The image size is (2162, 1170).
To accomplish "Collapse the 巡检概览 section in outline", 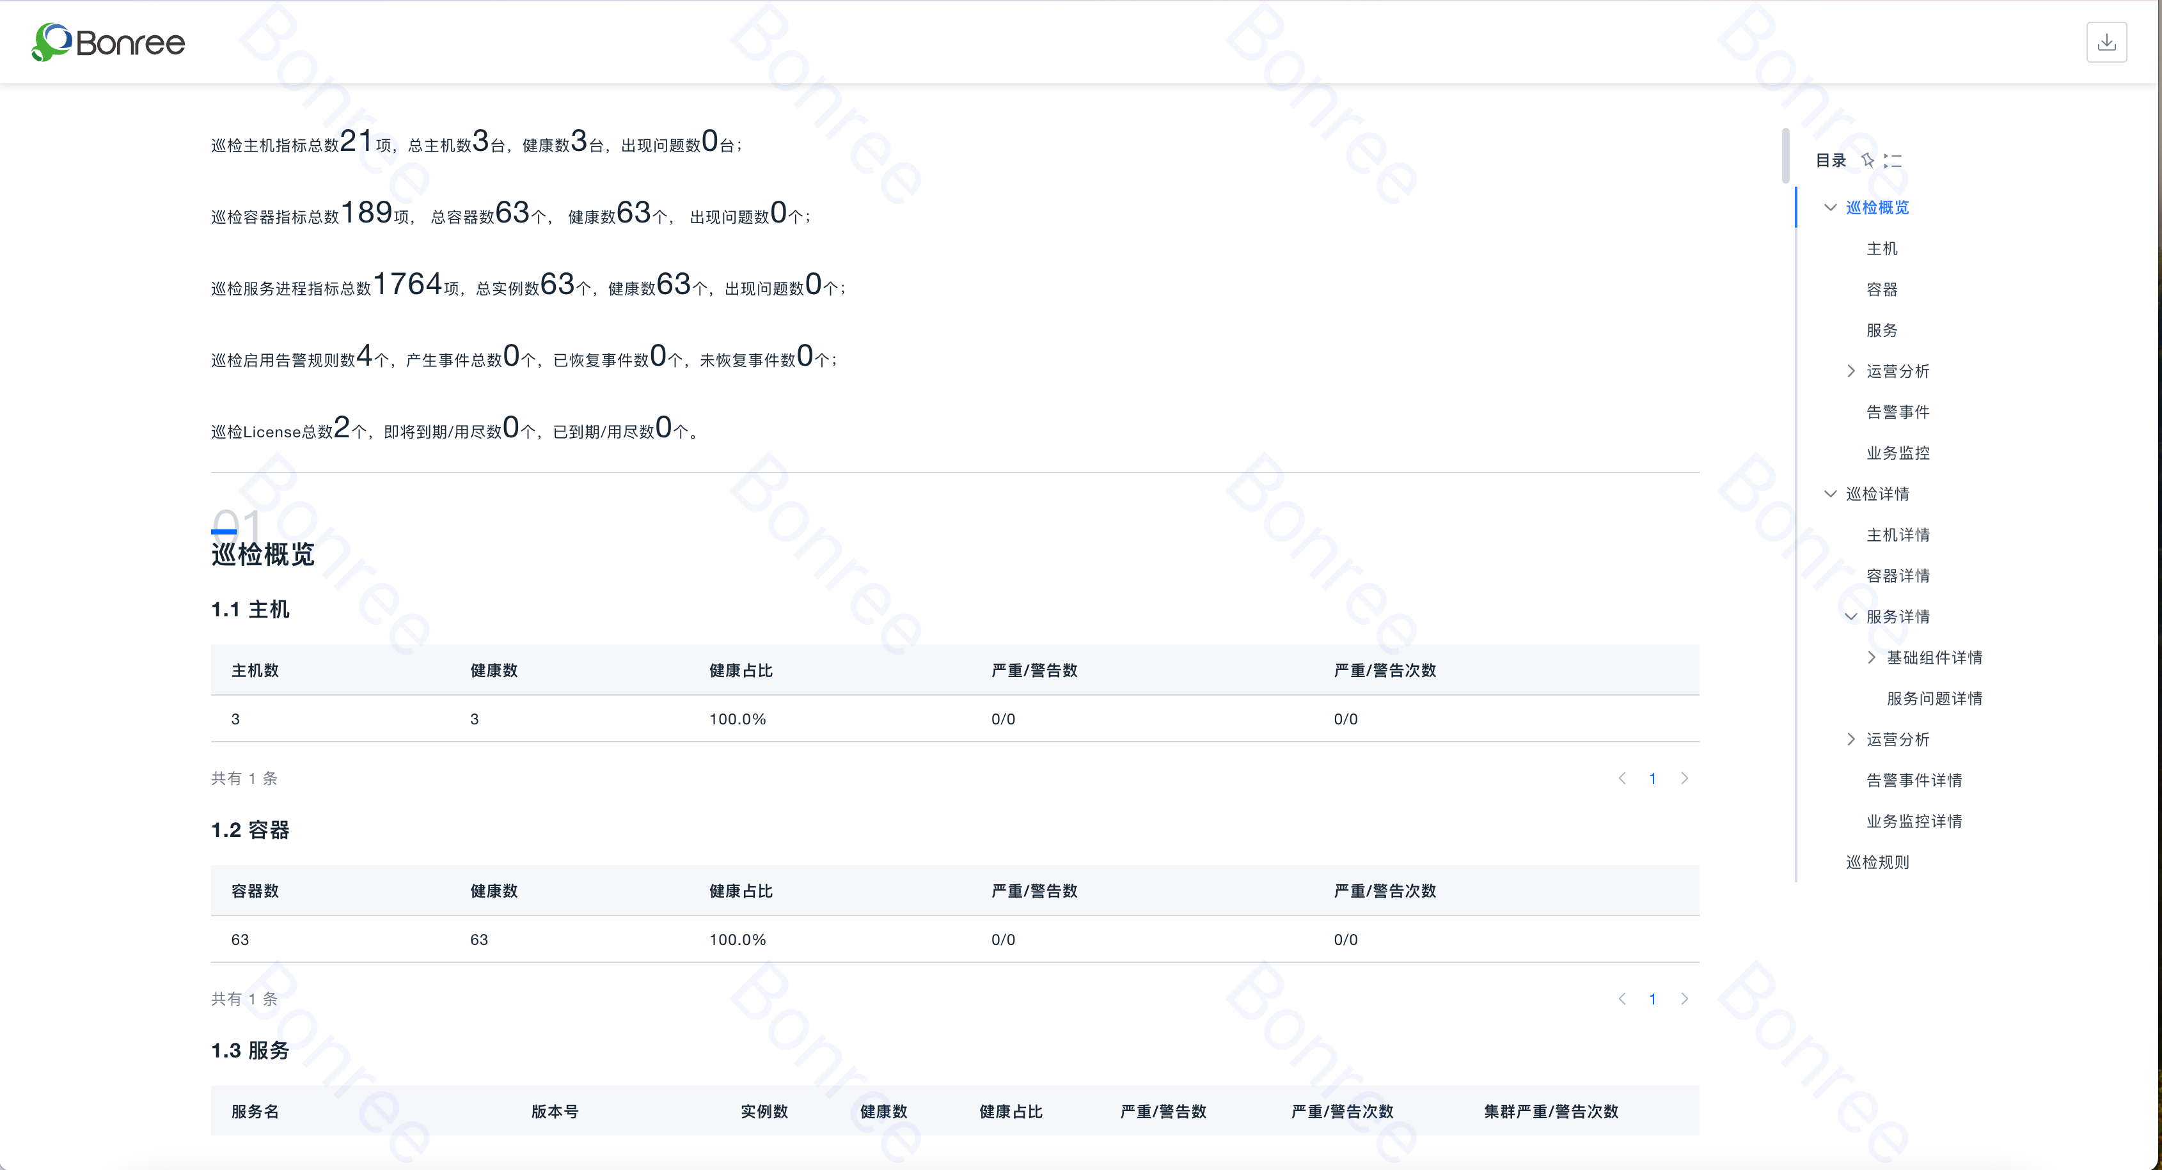I will (x=1831, y=207).
